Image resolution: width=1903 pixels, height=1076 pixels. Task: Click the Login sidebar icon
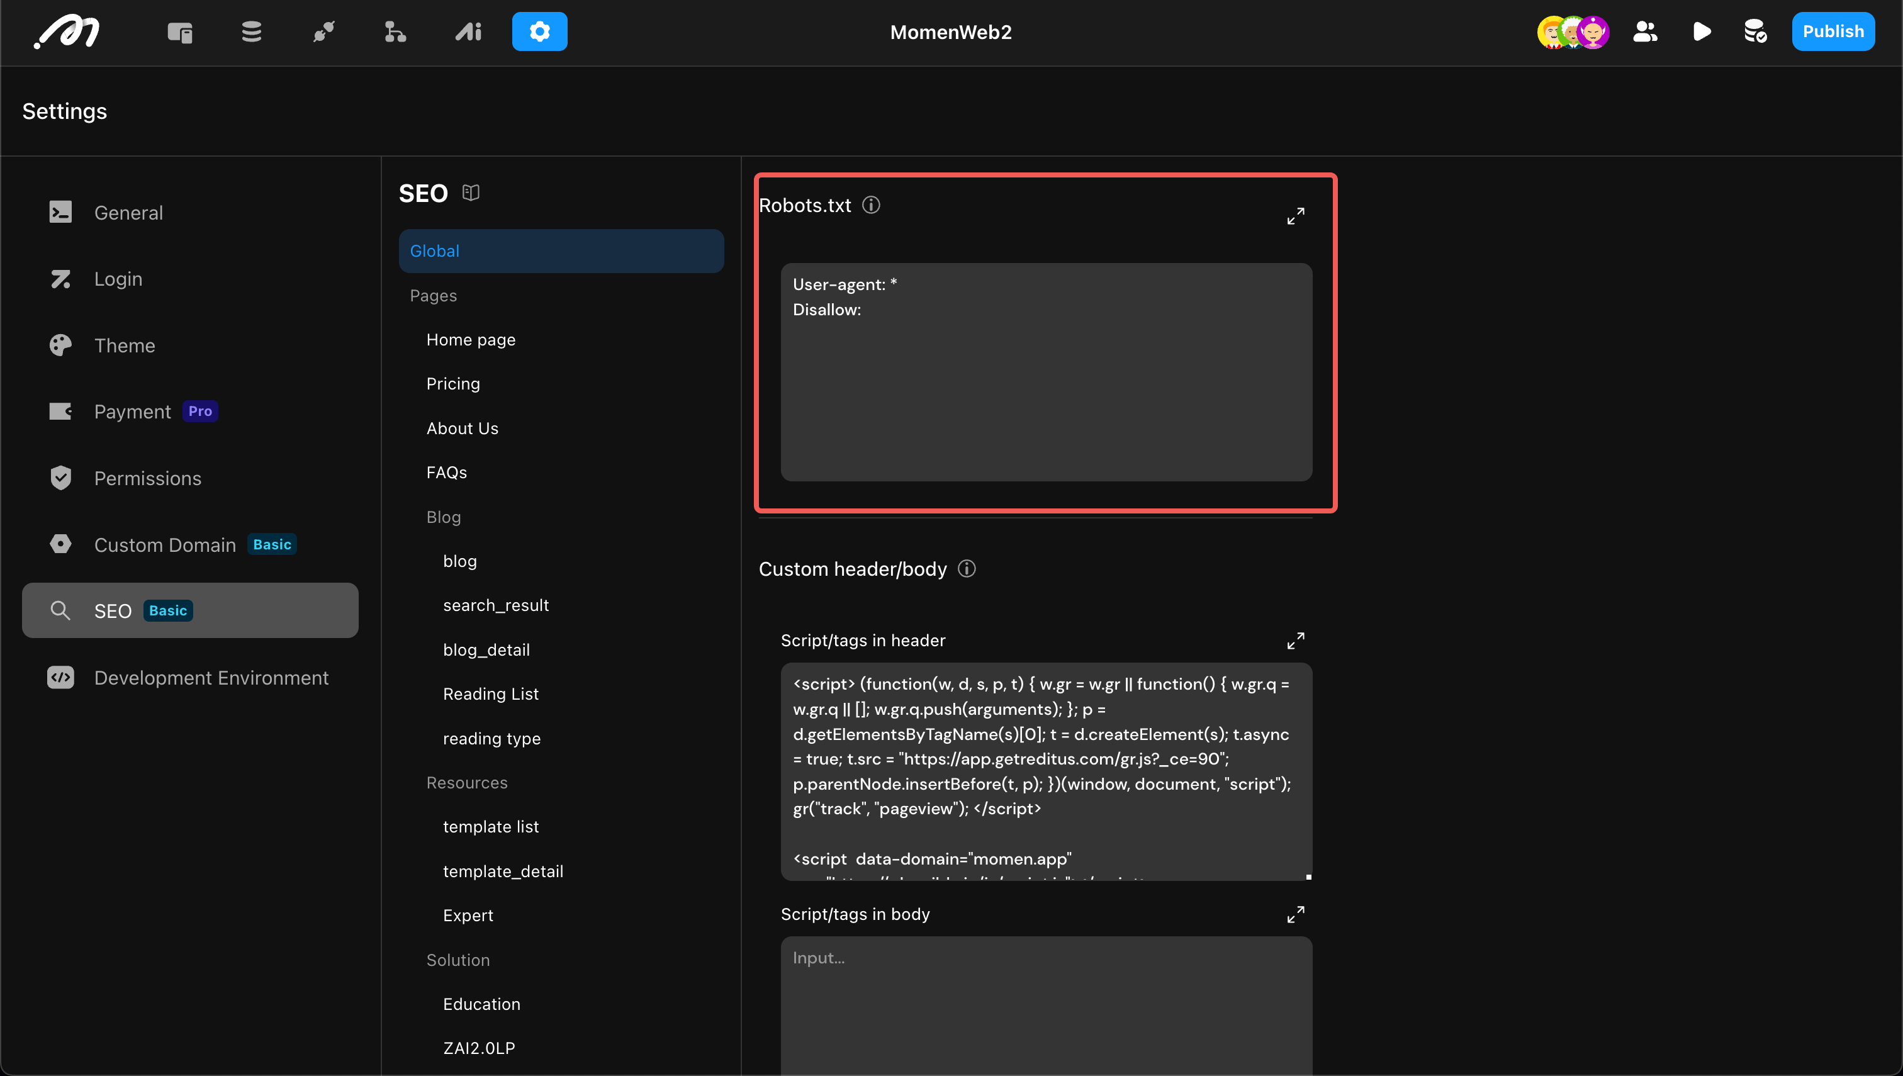(x=60, y=279)
